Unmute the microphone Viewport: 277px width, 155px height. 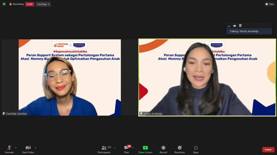click(9, 149)
